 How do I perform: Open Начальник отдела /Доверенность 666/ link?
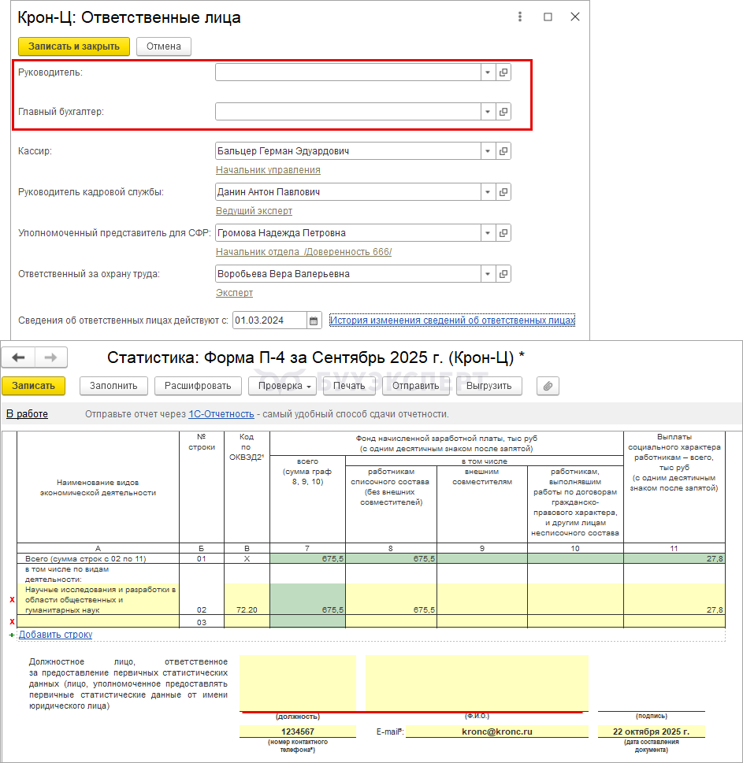click(304, 252)
